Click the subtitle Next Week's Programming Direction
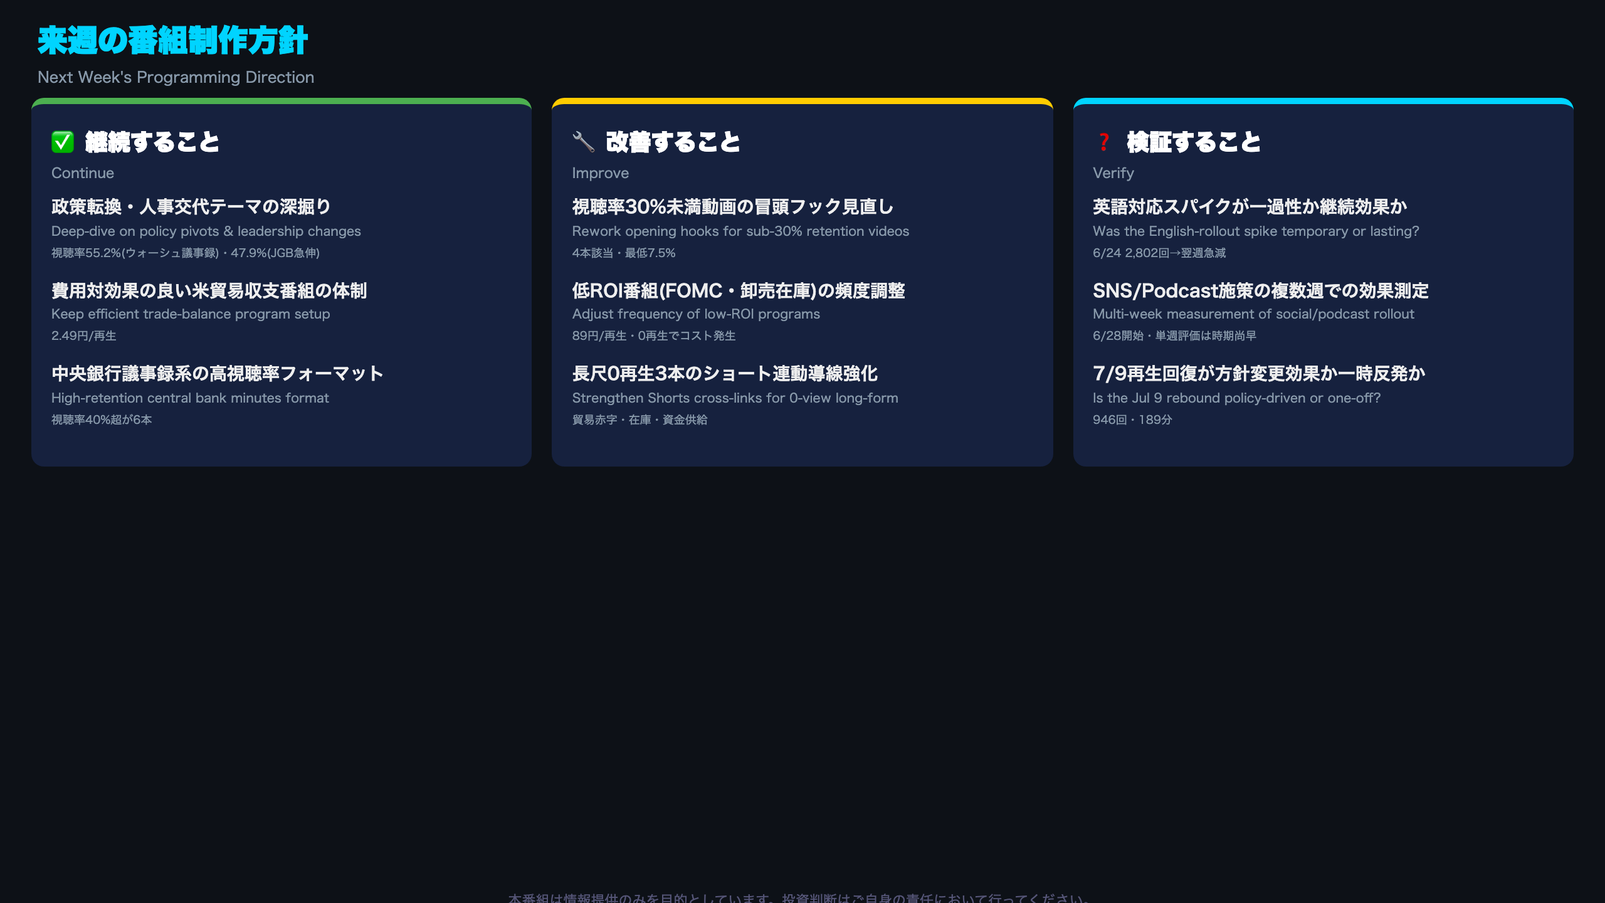 tap(176, 77)
